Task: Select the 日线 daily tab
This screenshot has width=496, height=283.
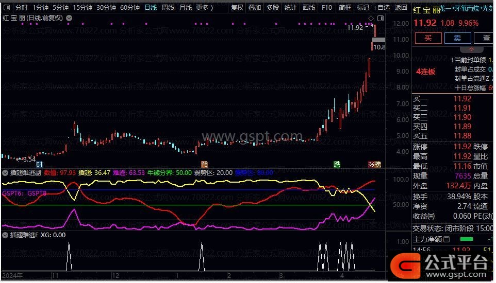Action: pos(151,7)
